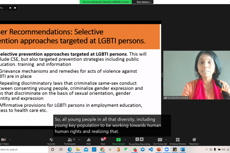Stop the recording in the bottom toolbar
Image resolution: width=230 pixels, height=153 pixels.
(142, 139)
